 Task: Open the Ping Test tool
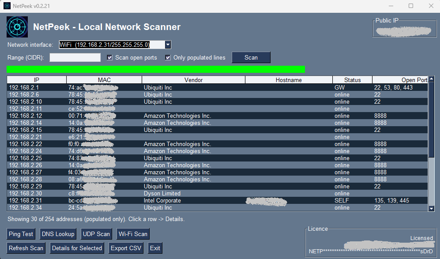[21, 234]
